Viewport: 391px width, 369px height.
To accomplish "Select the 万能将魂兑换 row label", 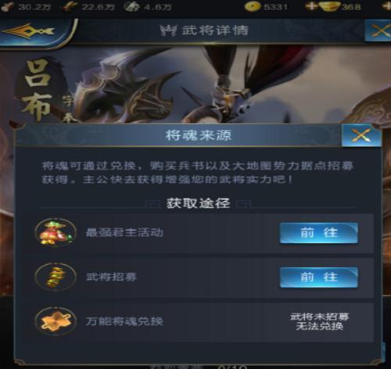I will (124, 321).
